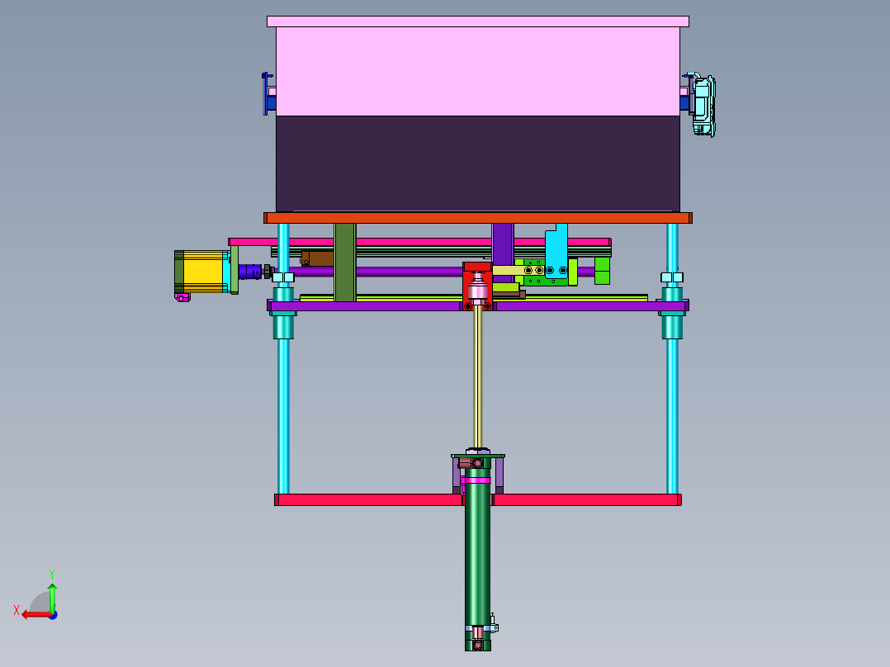Viewport: 890px width, 667px height.
Task: Select the green Y axis arrow
Action: point(52,597)
